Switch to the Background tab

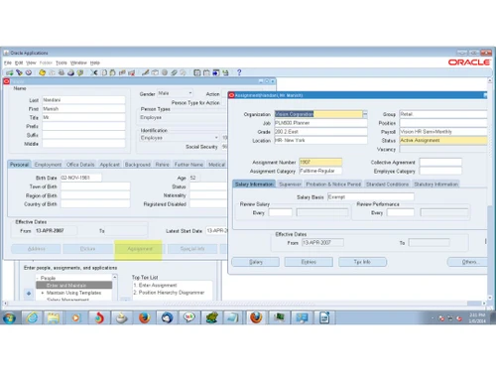click(138, 165)
